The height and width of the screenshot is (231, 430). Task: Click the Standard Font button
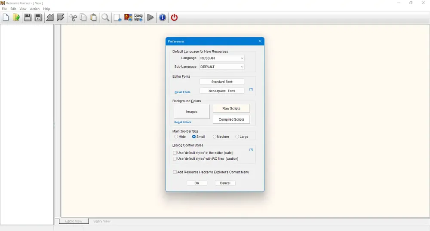pos(221,82)
